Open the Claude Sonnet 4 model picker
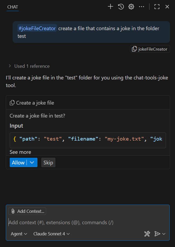175x247 pixels. pos(51,234)
